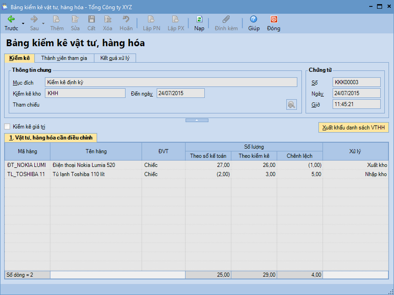Viewport: 394px width, 295px height.
Task: Click the 29,00 total in the footer
Action: click(x=254, y=275)
